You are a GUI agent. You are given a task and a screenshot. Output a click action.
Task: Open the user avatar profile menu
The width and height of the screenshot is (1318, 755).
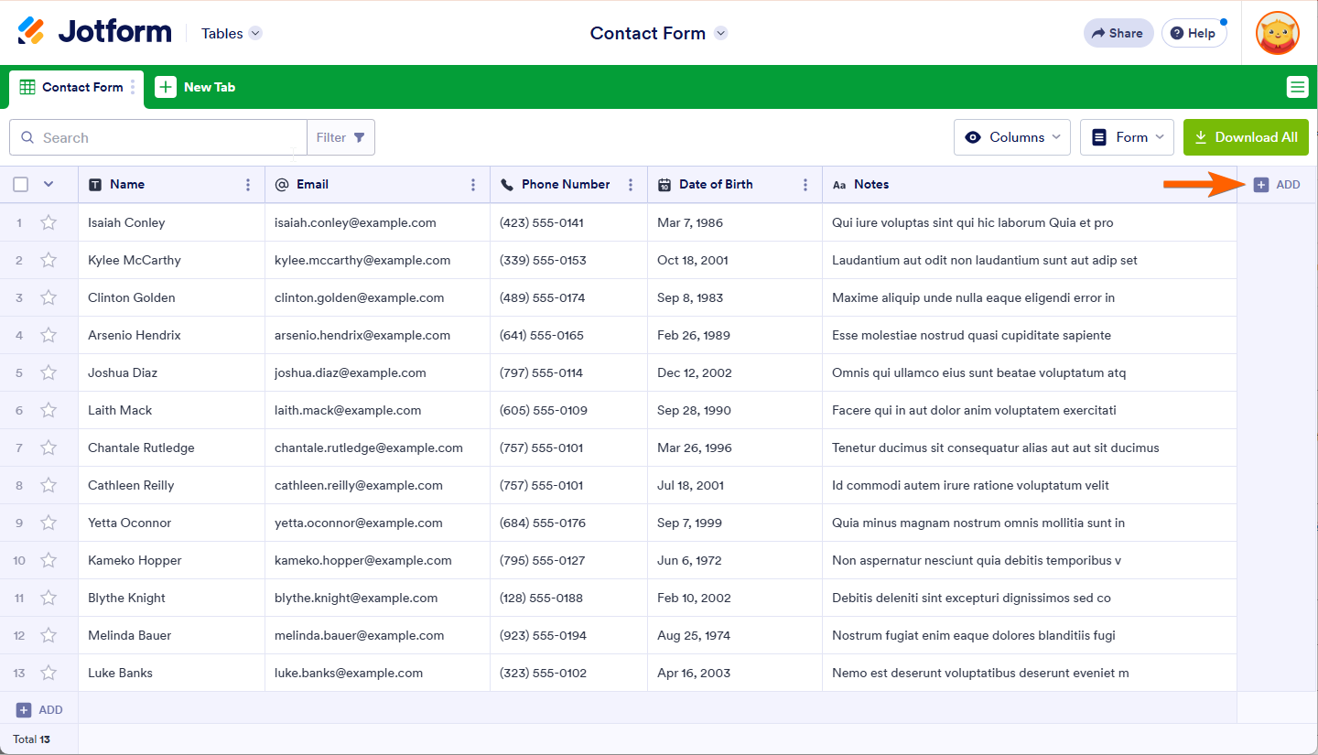pos(1277,33)
